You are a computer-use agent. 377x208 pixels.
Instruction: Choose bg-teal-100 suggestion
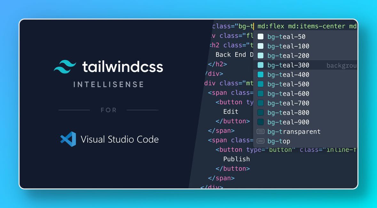305,46
